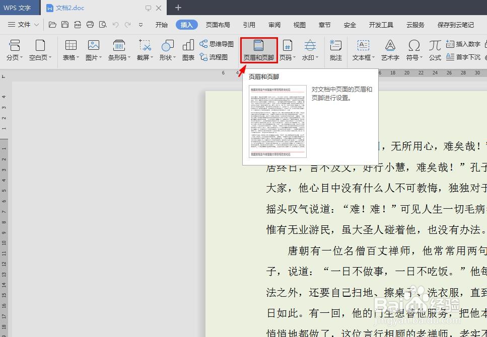Insert a 图表 chart
The width and height of the screenshot is (487, 337).
click(188, 50)
